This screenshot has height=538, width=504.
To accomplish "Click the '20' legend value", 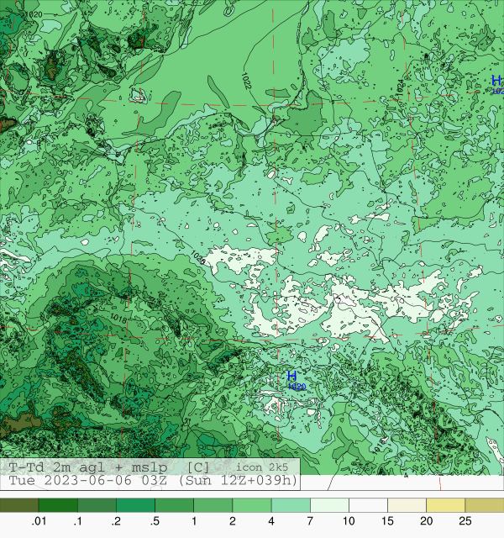I will coord(426,521).
